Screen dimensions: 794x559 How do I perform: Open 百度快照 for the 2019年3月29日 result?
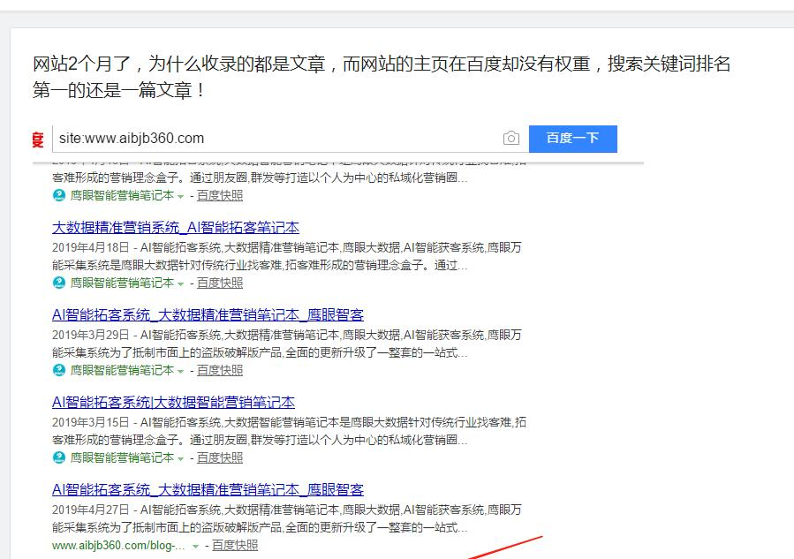coord(220,371)
